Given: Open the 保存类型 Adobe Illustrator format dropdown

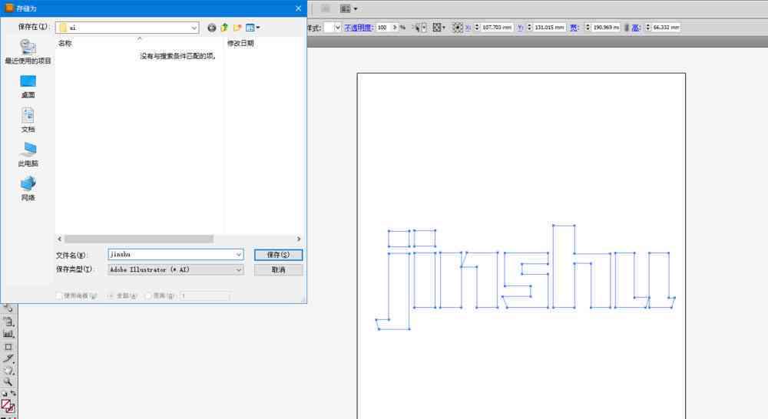Looking at the screenshot, I should click(x=175, y=269).
